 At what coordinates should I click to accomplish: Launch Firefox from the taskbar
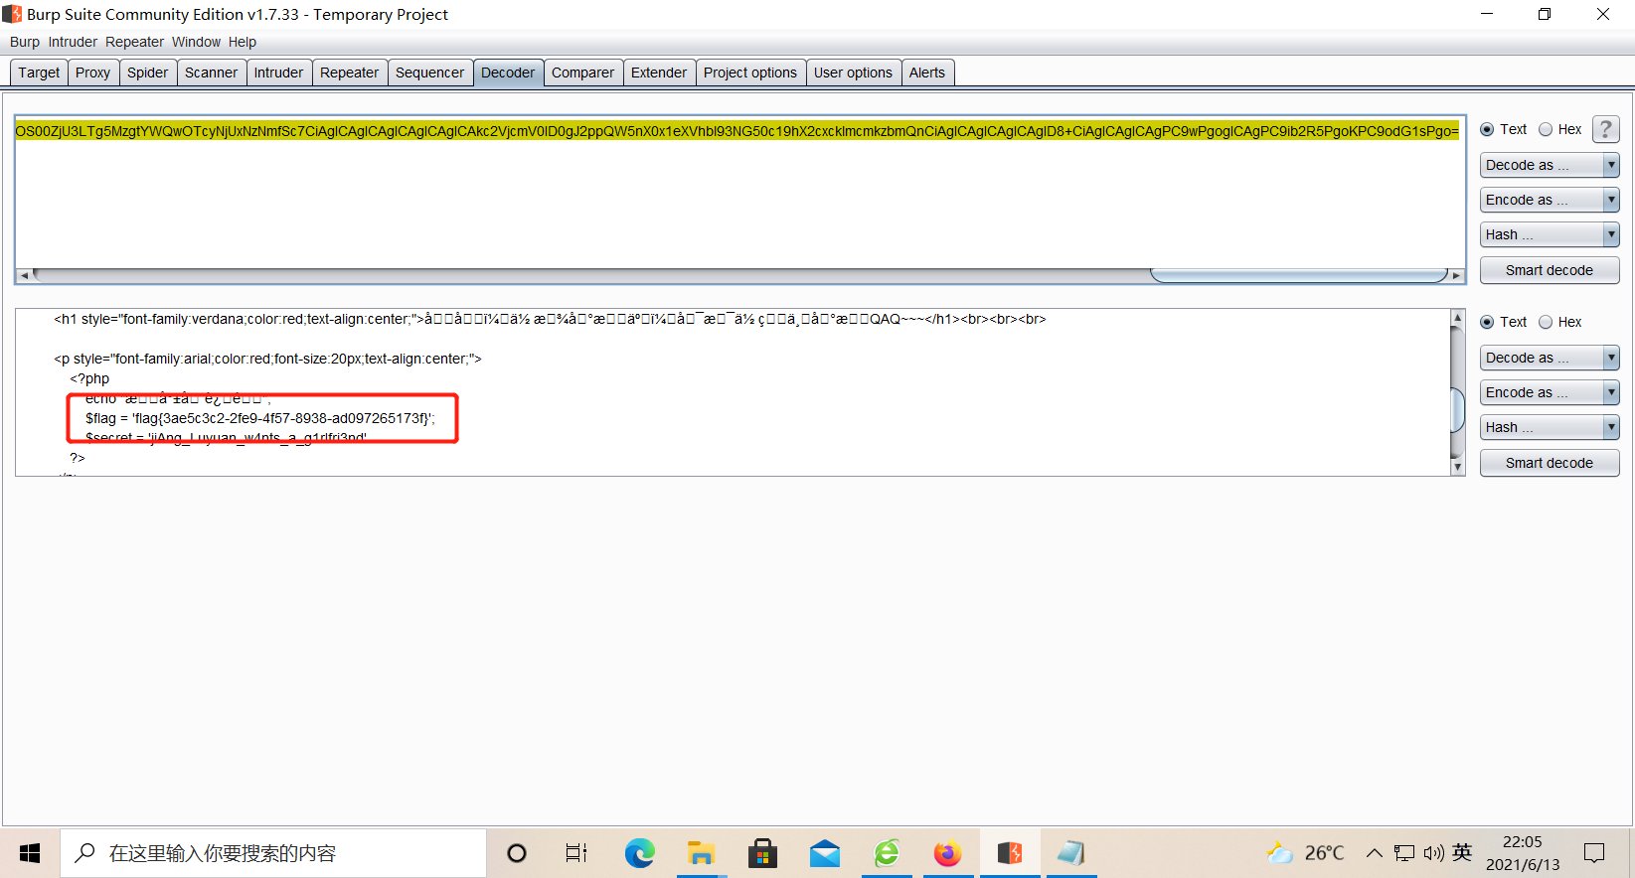[948, 853]
